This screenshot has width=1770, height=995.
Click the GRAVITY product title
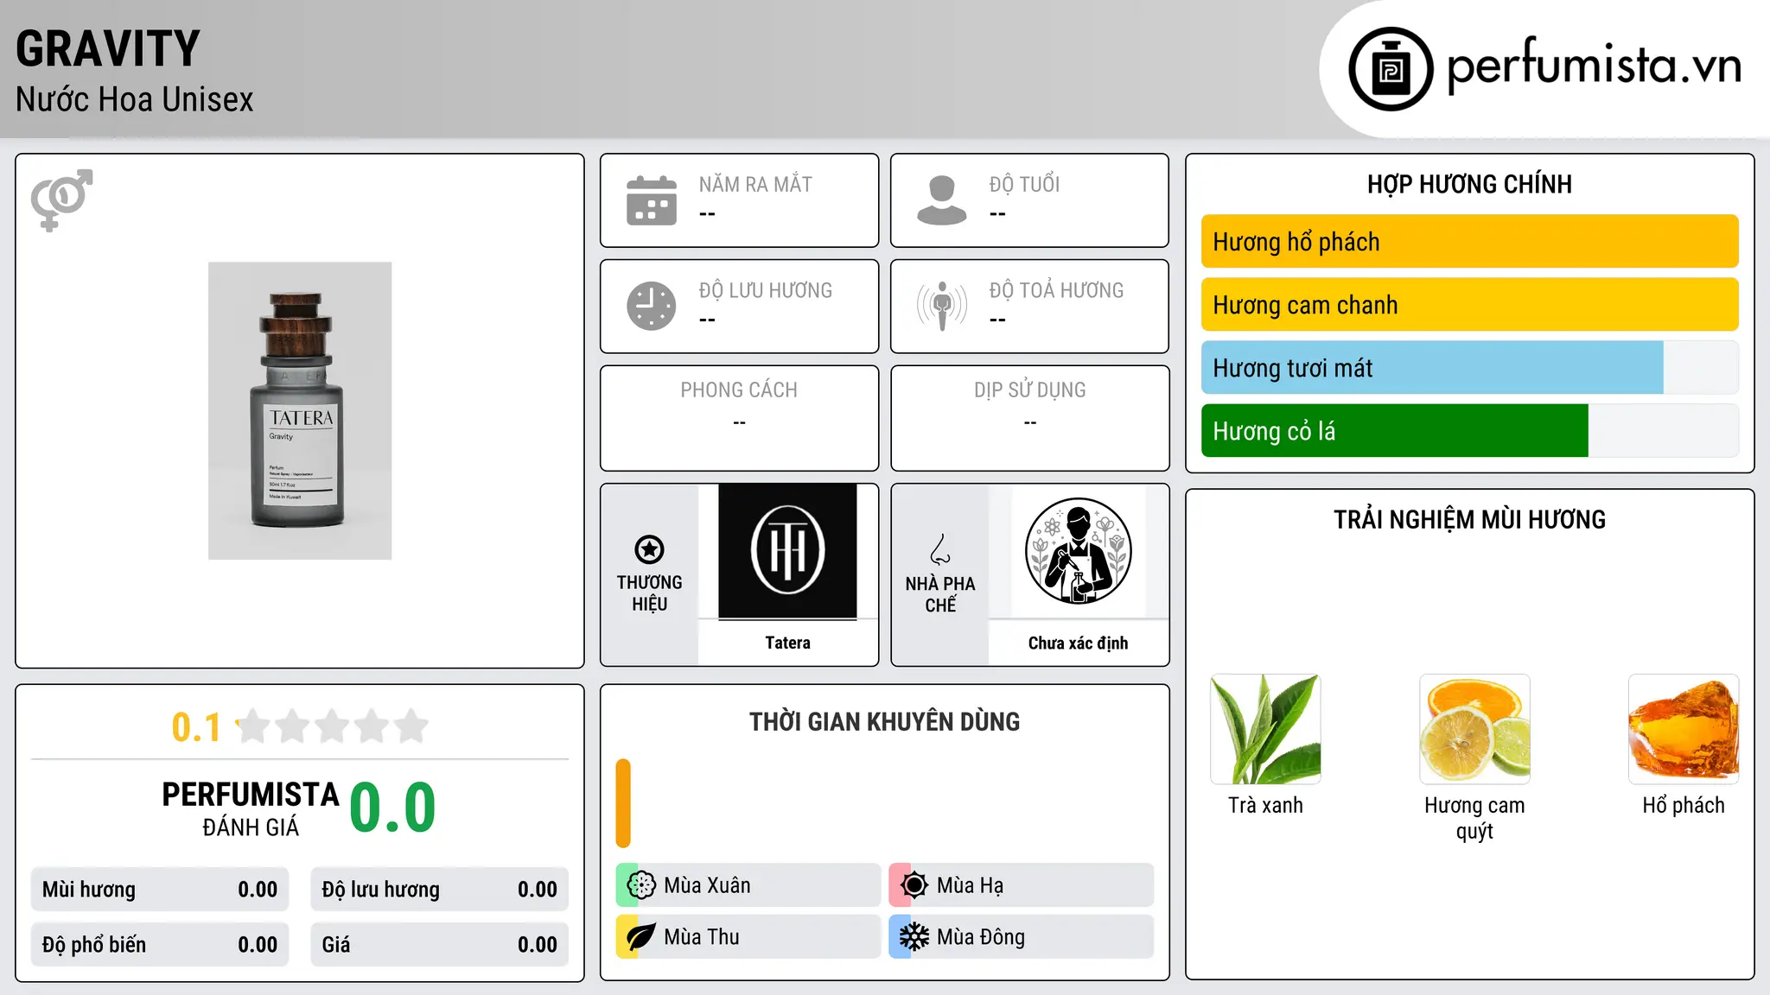(108, 48)
